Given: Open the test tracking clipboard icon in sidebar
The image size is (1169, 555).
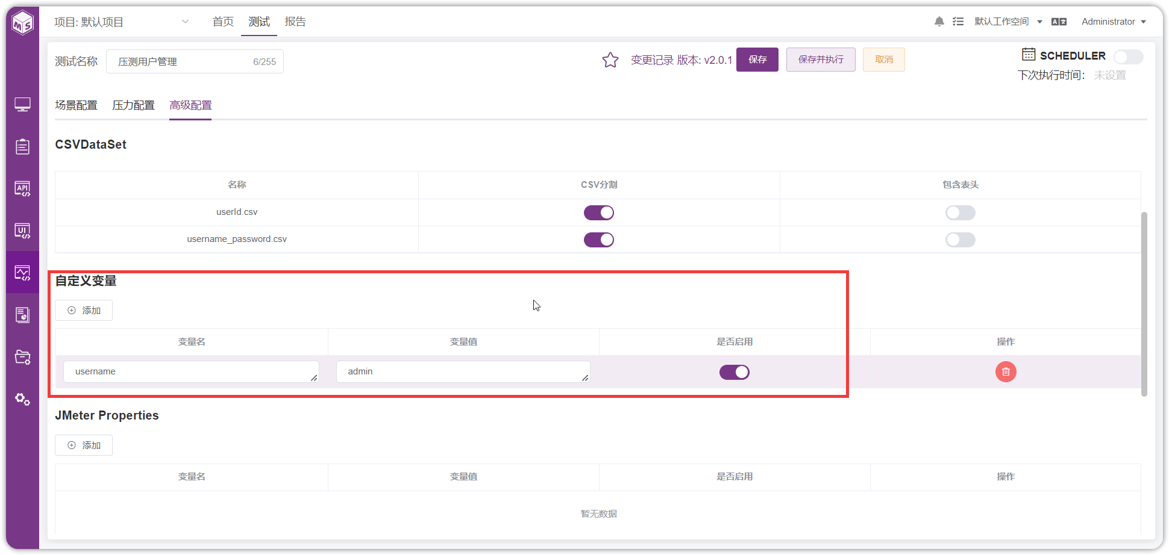Looking at the screenshot, I should click(22, 147).
